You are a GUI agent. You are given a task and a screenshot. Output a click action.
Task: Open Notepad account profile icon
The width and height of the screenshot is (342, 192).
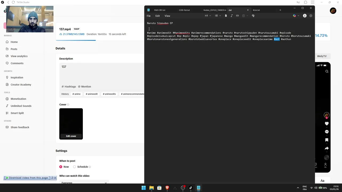[305, 16]
